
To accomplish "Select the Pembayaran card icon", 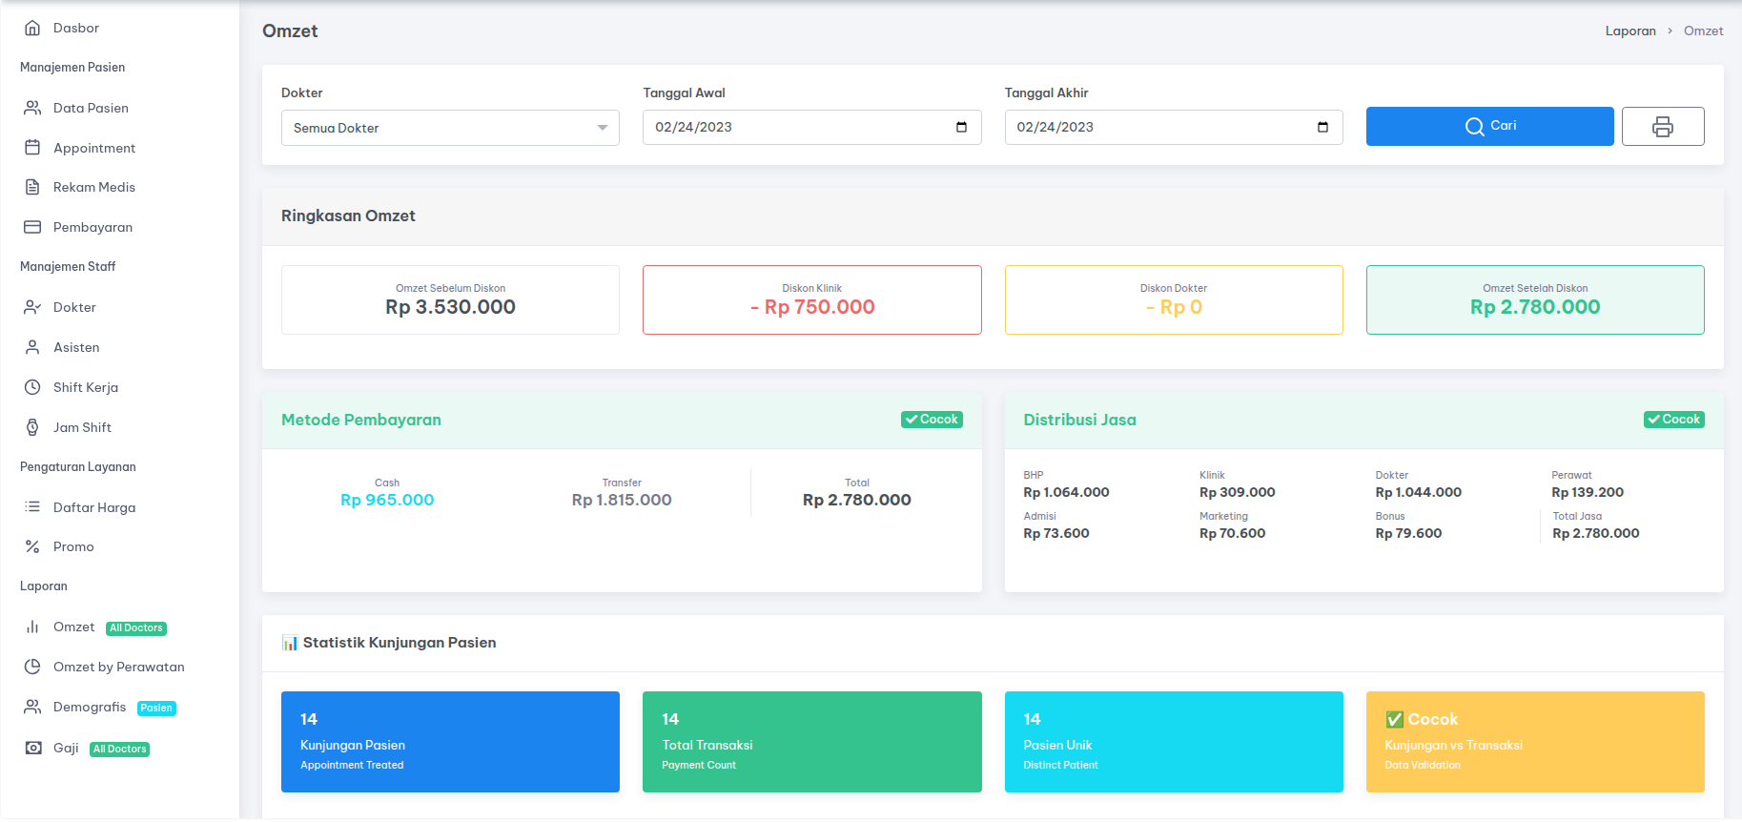I will (32, 227).
